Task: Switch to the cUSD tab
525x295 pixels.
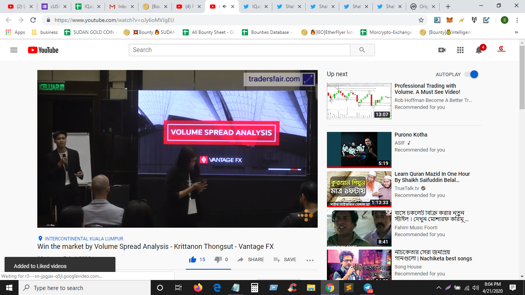Action: tap(54, 7)
